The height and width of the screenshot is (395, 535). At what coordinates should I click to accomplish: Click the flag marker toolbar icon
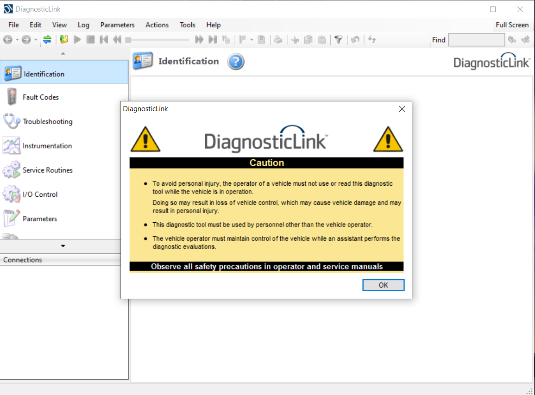[243, 39]
